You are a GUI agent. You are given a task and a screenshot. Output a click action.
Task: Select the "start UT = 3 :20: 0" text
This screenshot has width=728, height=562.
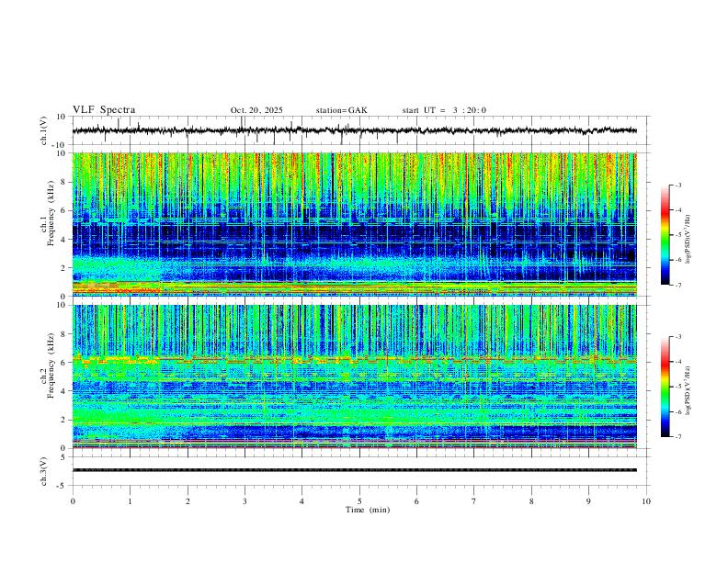click(x=444, y=110)
